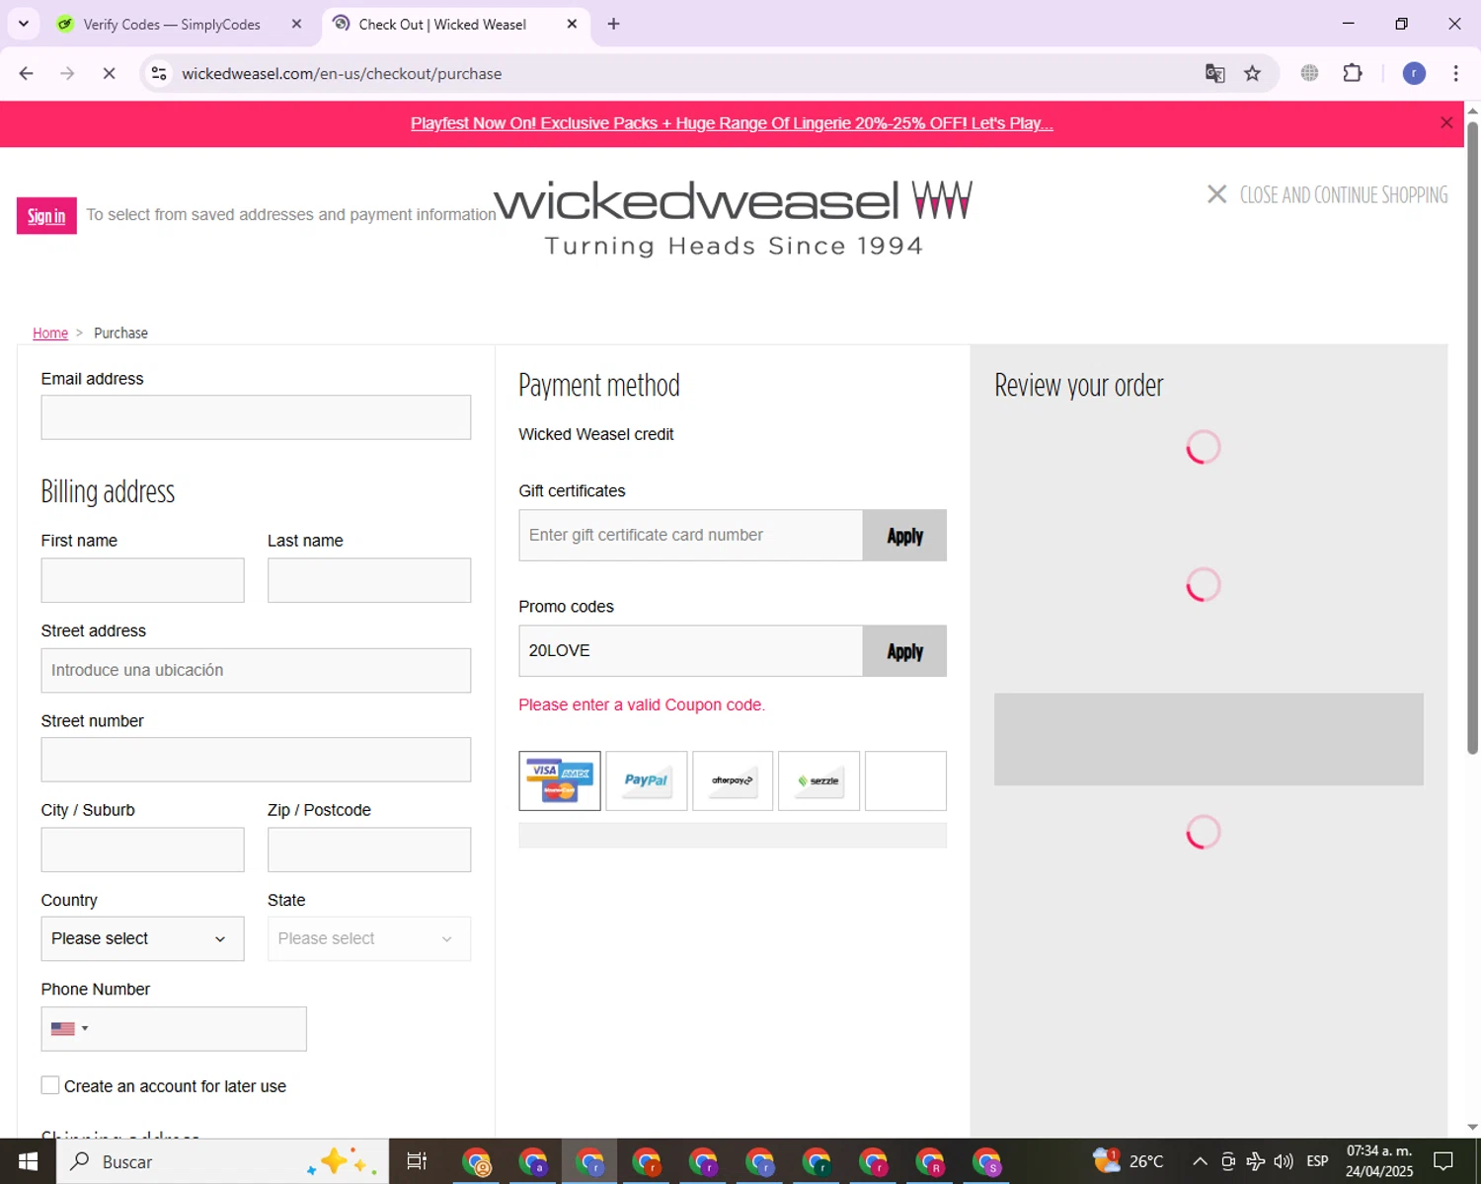Click the wickedweasel logo
The width and height of the screenshot is (1481, 1184).
coord(734,218)
